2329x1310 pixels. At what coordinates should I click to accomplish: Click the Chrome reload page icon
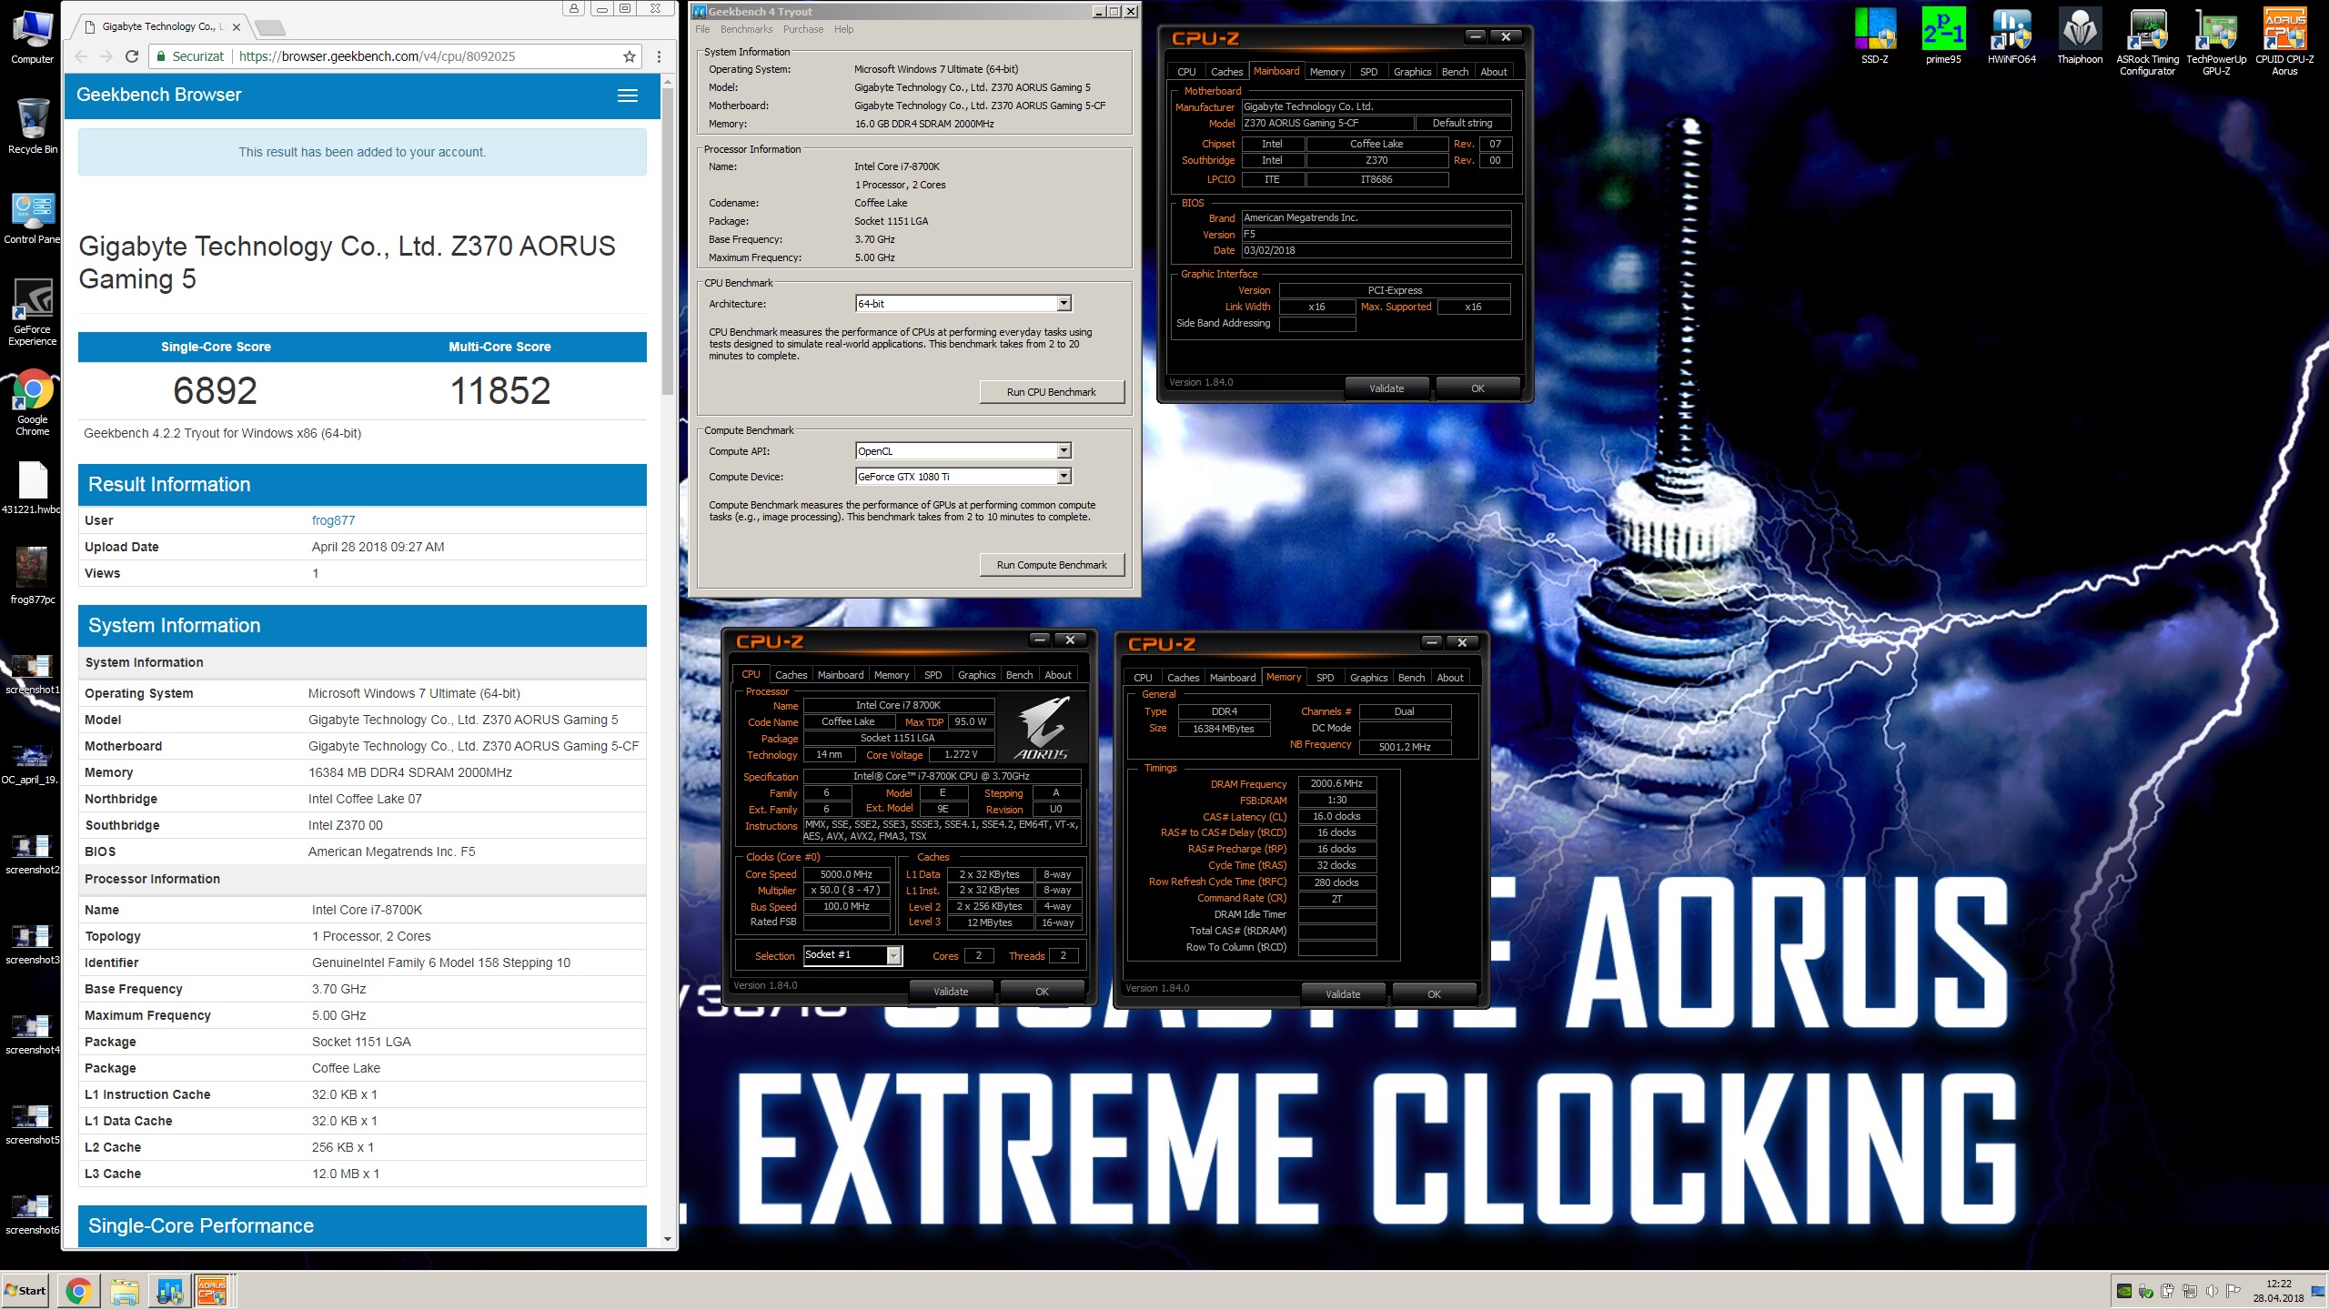[x=132, y=56]
